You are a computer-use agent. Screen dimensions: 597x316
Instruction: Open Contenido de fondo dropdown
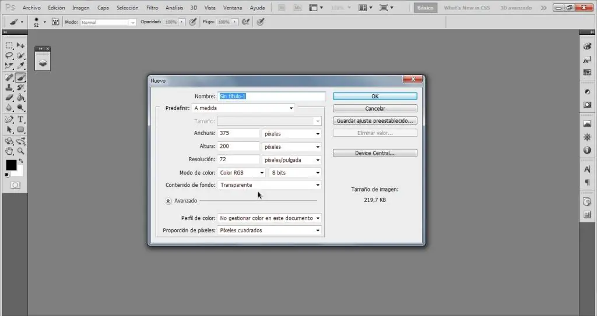[269, 185]
